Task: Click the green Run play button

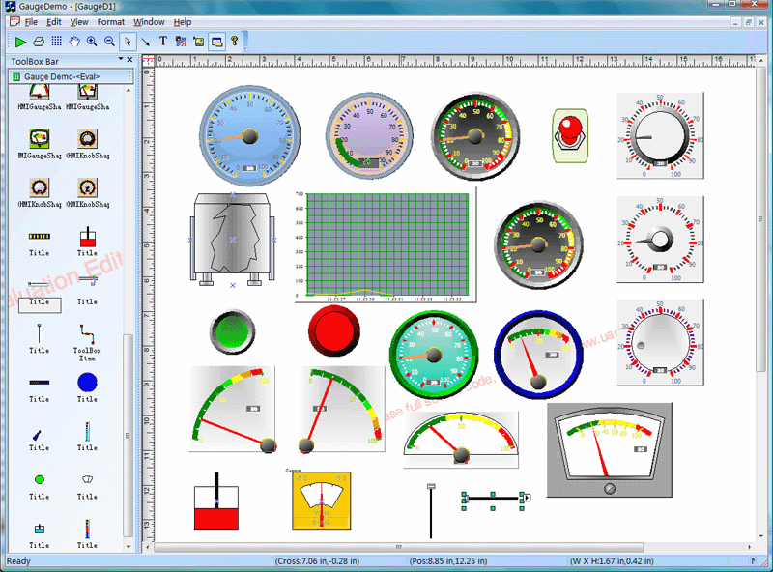Action: pyautogui.click(x=20, y=42)
